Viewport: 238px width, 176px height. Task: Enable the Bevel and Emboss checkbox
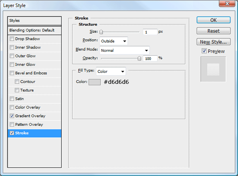(x=12, y=73)
